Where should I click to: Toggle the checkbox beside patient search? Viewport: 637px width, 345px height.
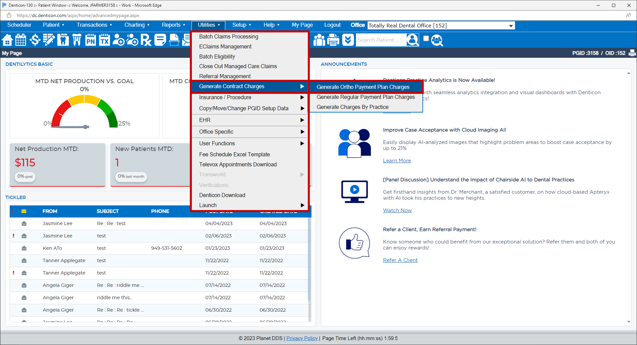coord(426,38)
